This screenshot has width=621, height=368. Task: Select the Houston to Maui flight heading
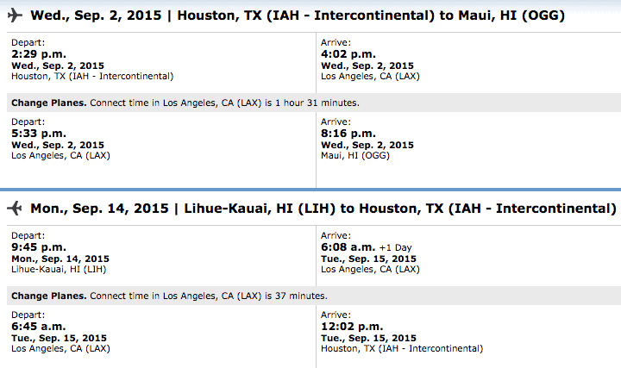[298, 16]
